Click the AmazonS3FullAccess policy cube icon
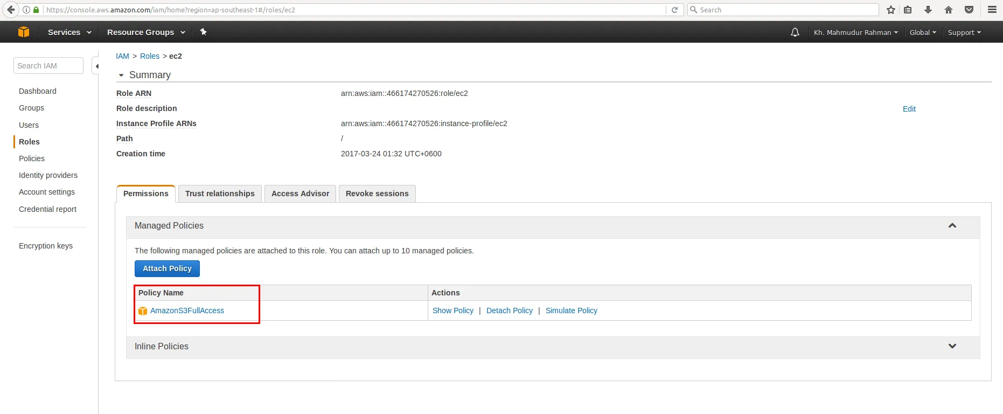This screenshot has height=414, width=1003. point(143,311)
